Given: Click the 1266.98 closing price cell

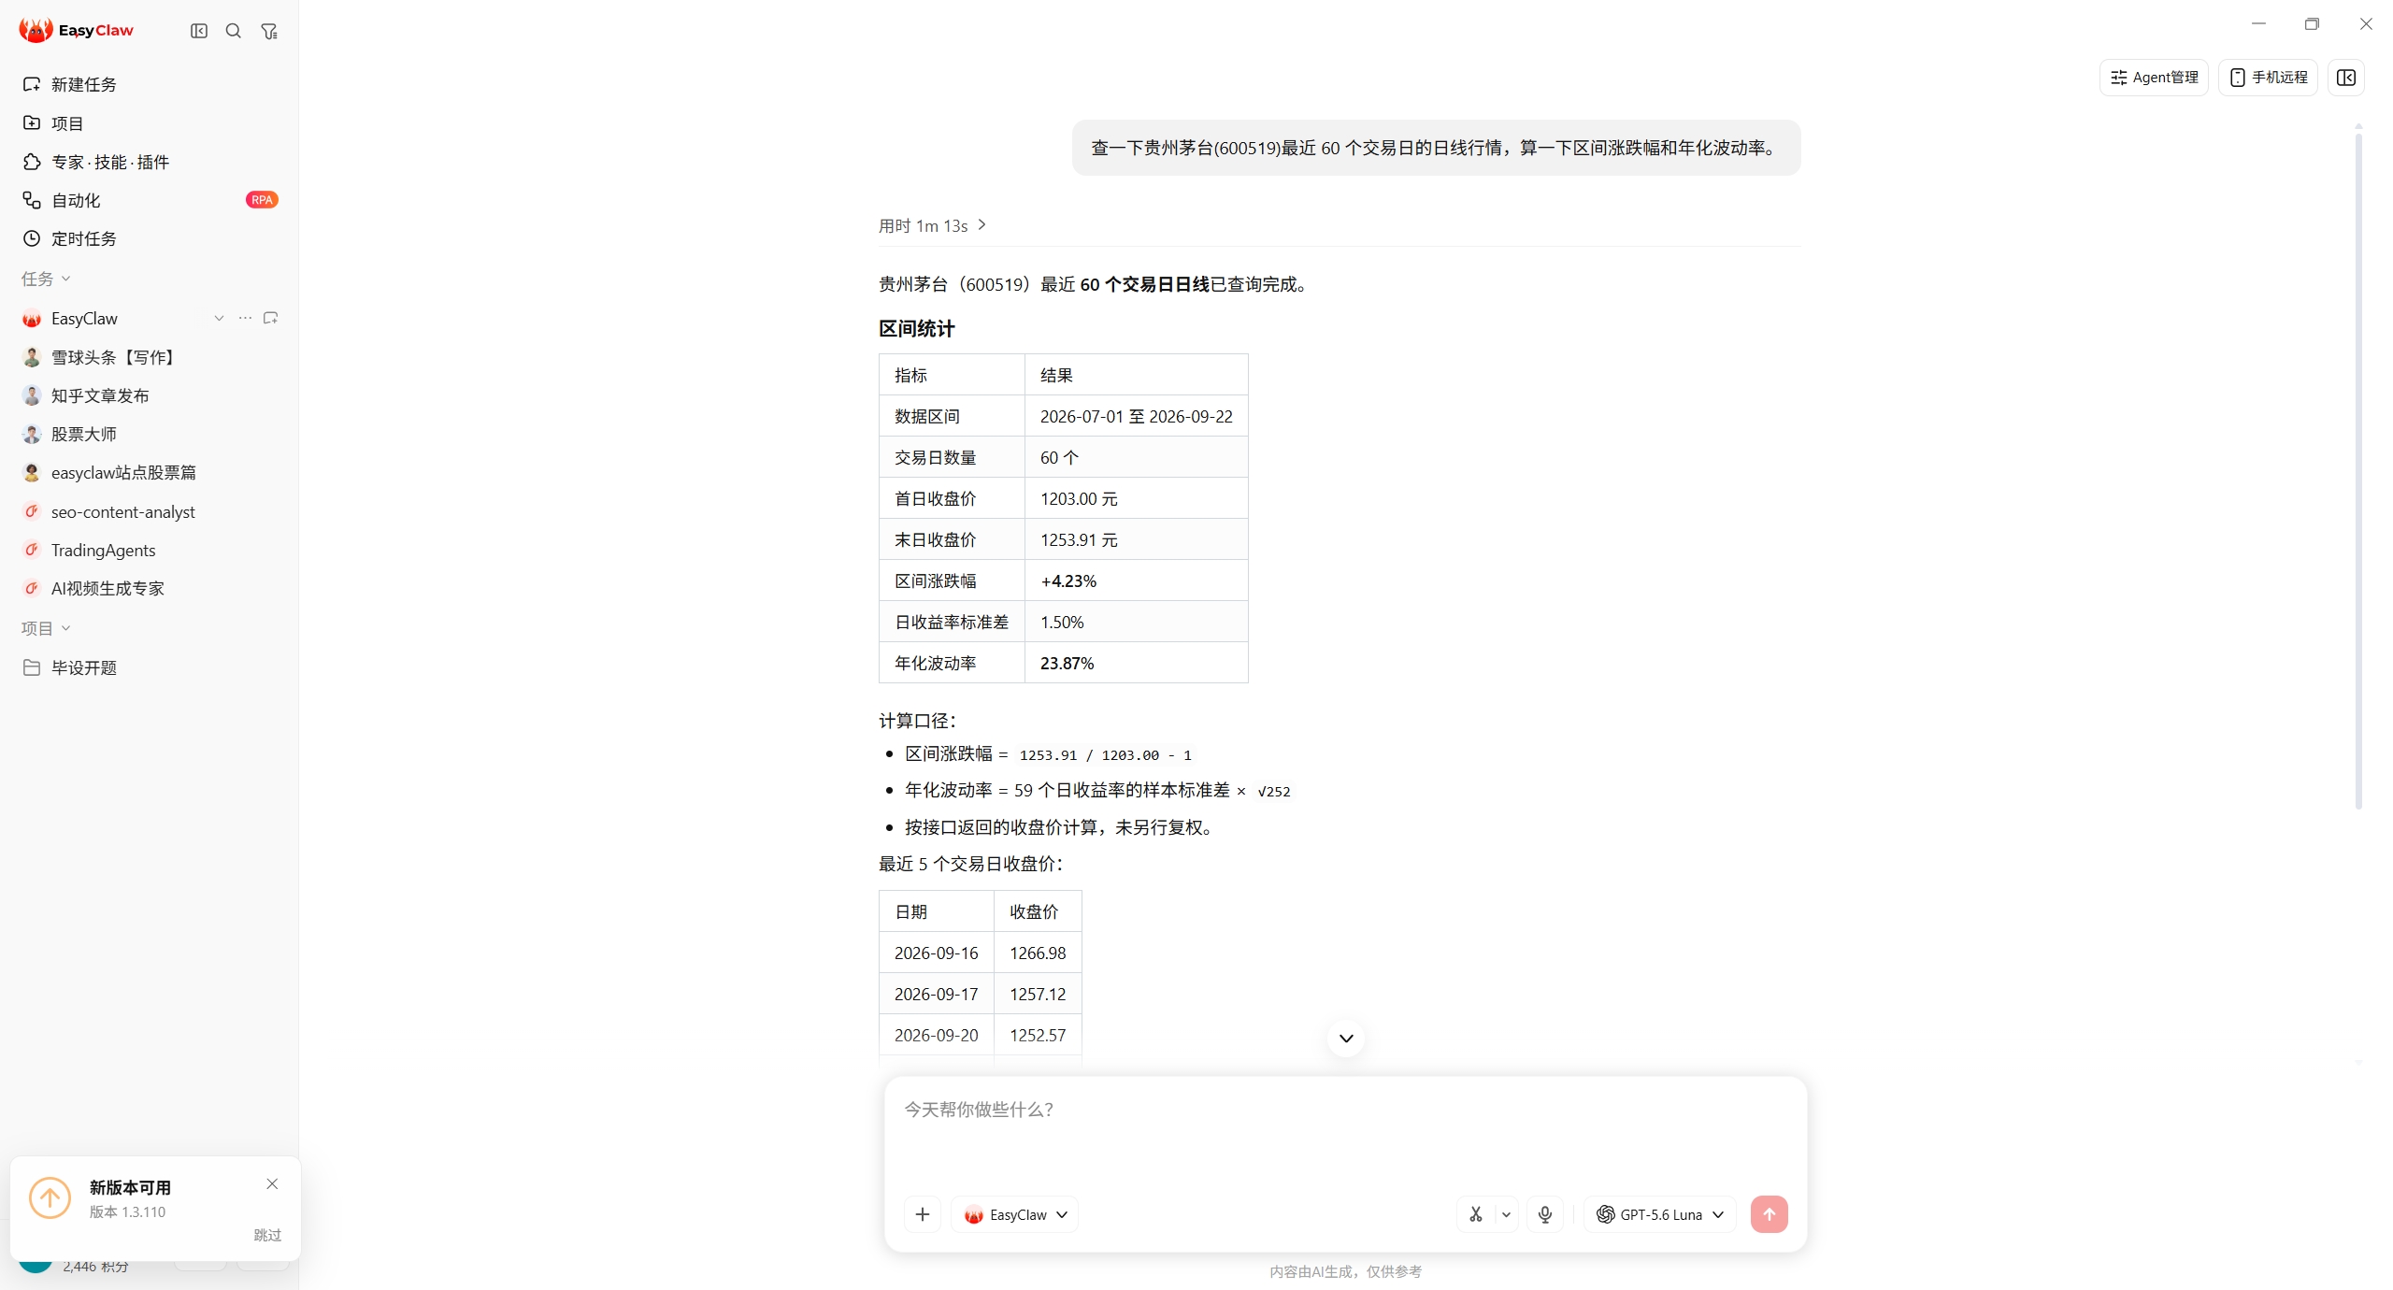Looking at the screenshot, I should click(x=1038, y=953).
